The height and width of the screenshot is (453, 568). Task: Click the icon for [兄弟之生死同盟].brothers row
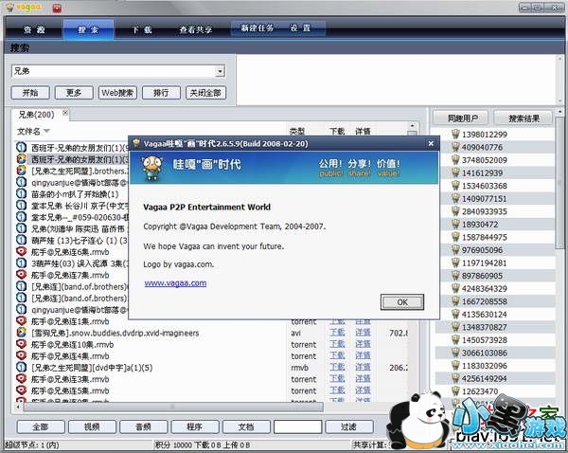coord(22,170)
